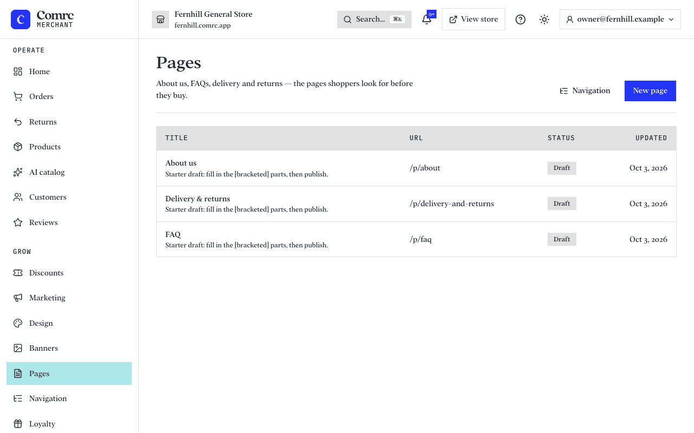694x433 pixels.
Task: Open AI catalog in the sidebar
Action: click(69, 172)
